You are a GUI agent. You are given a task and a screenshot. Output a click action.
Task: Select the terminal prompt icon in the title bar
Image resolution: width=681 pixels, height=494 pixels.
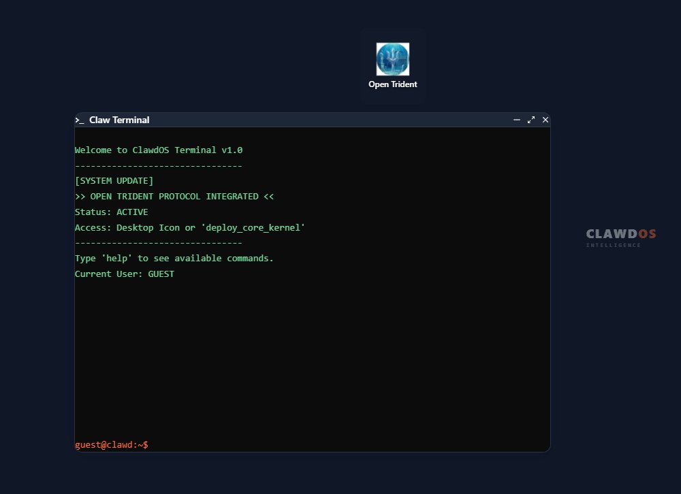coord(80,120)
